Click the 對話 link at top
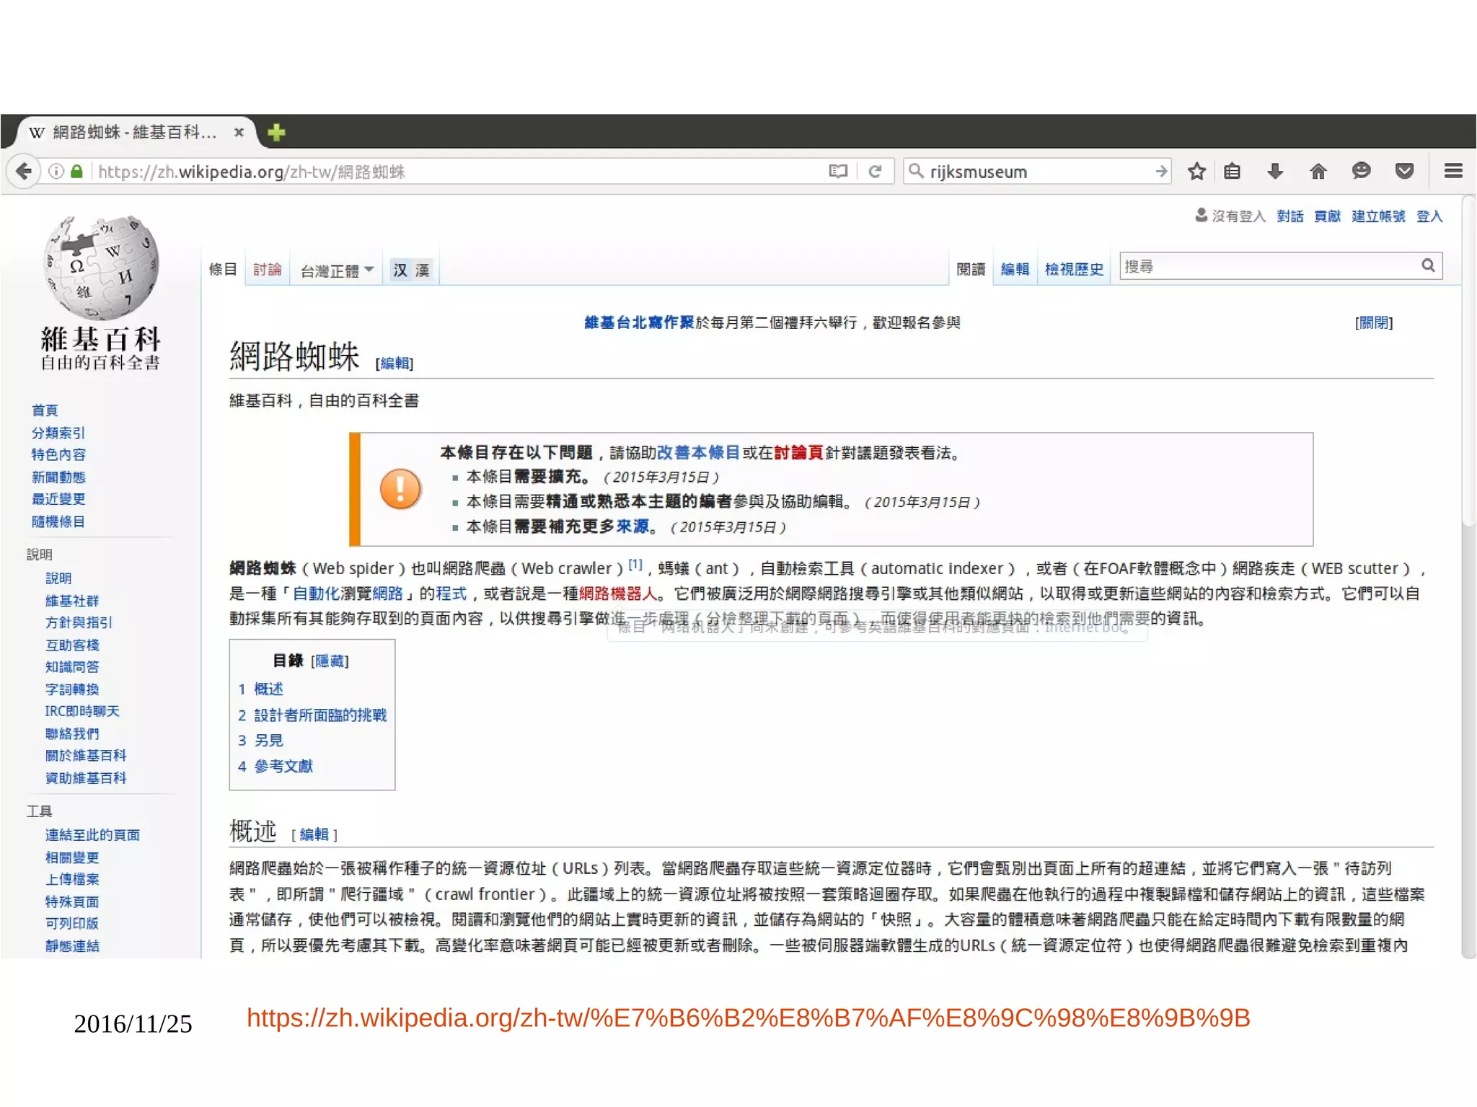Image resolution: width=1477 pixels, height=1107 pixels. click(1289, 216)
